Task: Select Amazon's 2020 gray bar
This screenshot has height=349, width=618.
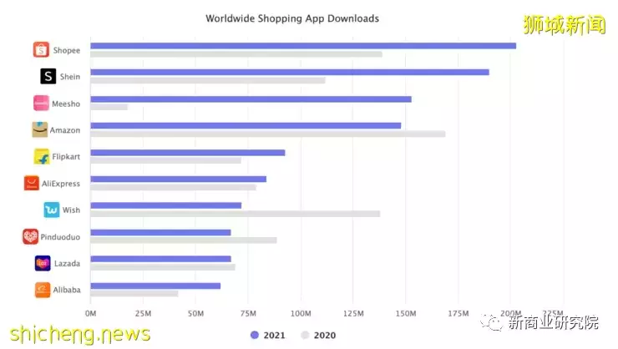Action: pos(267,134)
